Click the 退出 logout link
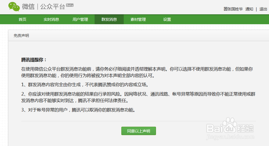The width and height of the screenshot is (269, 146). [x=263, y=9]
